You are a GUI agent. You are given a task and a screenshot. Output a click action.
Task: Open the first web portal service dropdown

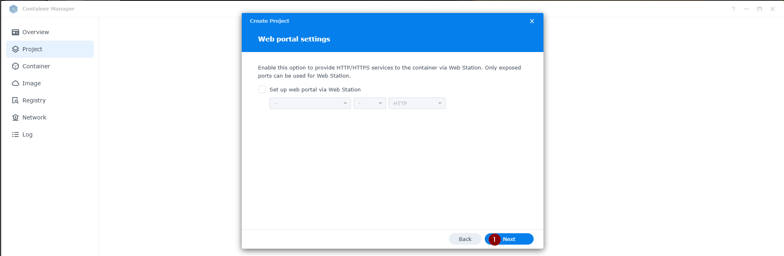coord(310,103)
